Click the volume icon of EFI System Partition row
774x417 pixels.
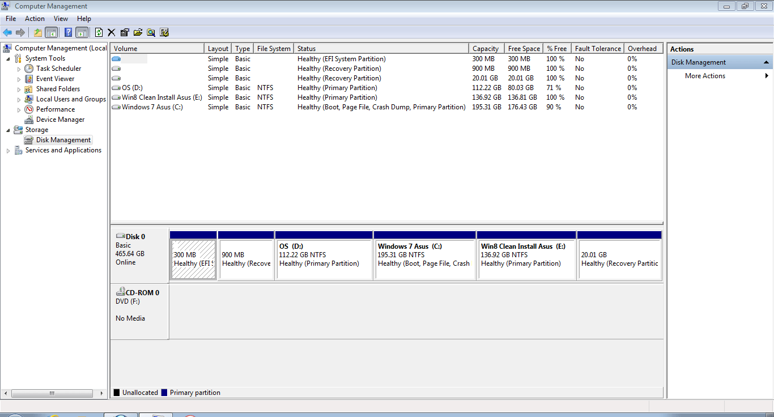pos(116,59)
